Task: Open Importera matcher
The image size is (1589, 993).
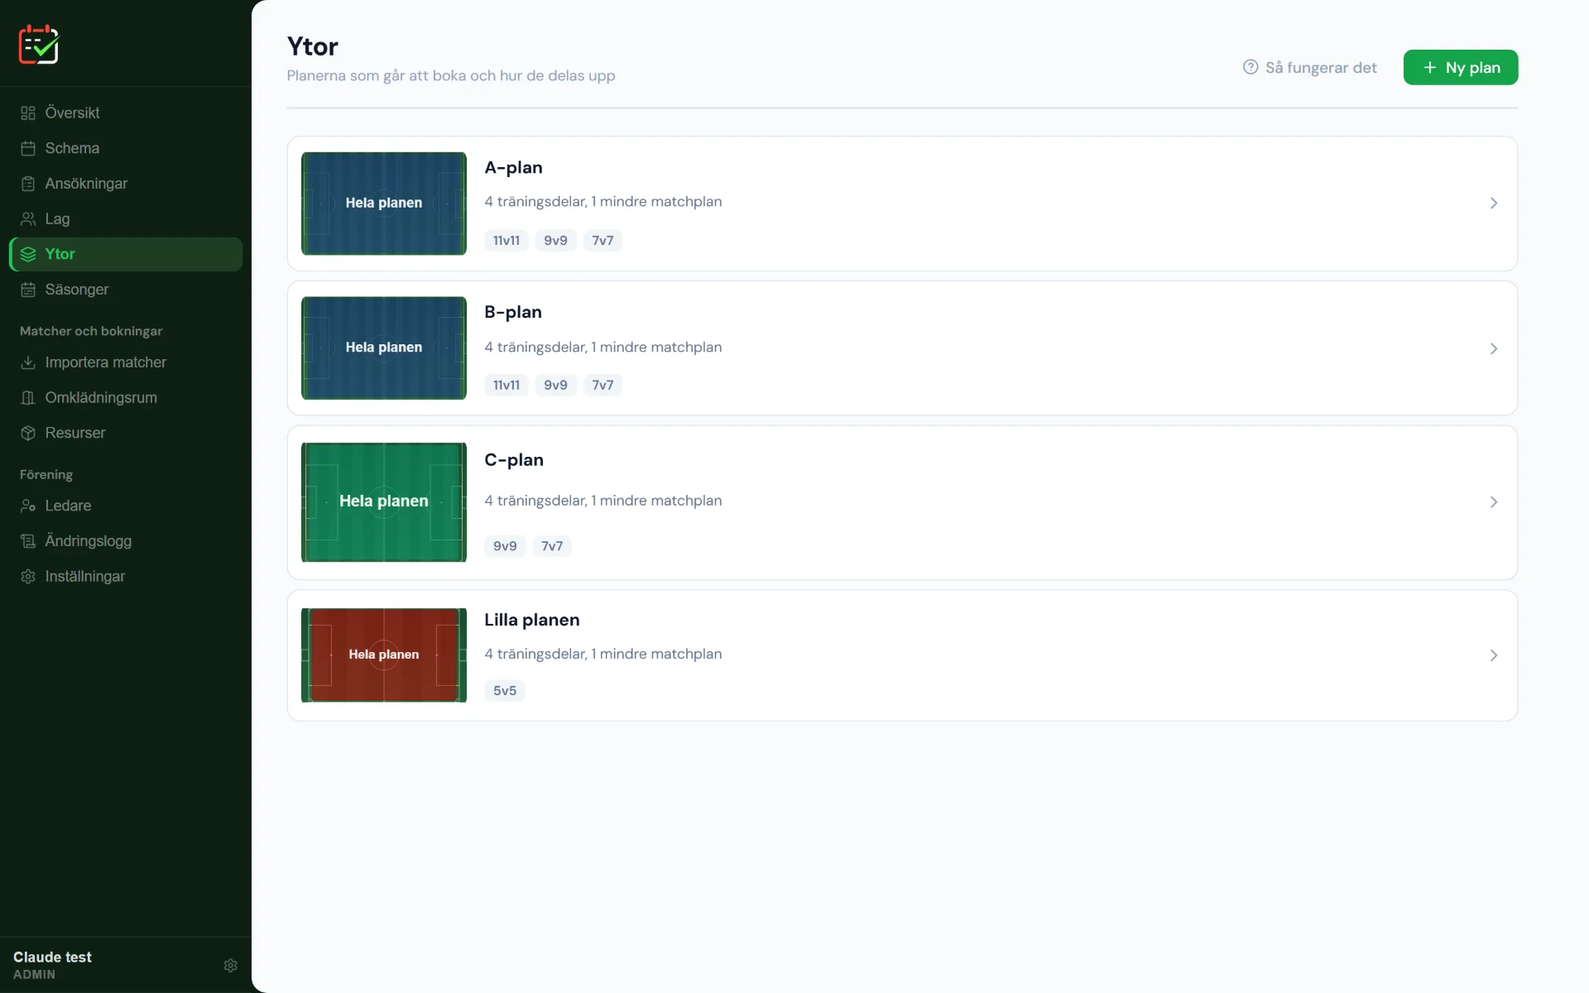Action: click(126, 362)
